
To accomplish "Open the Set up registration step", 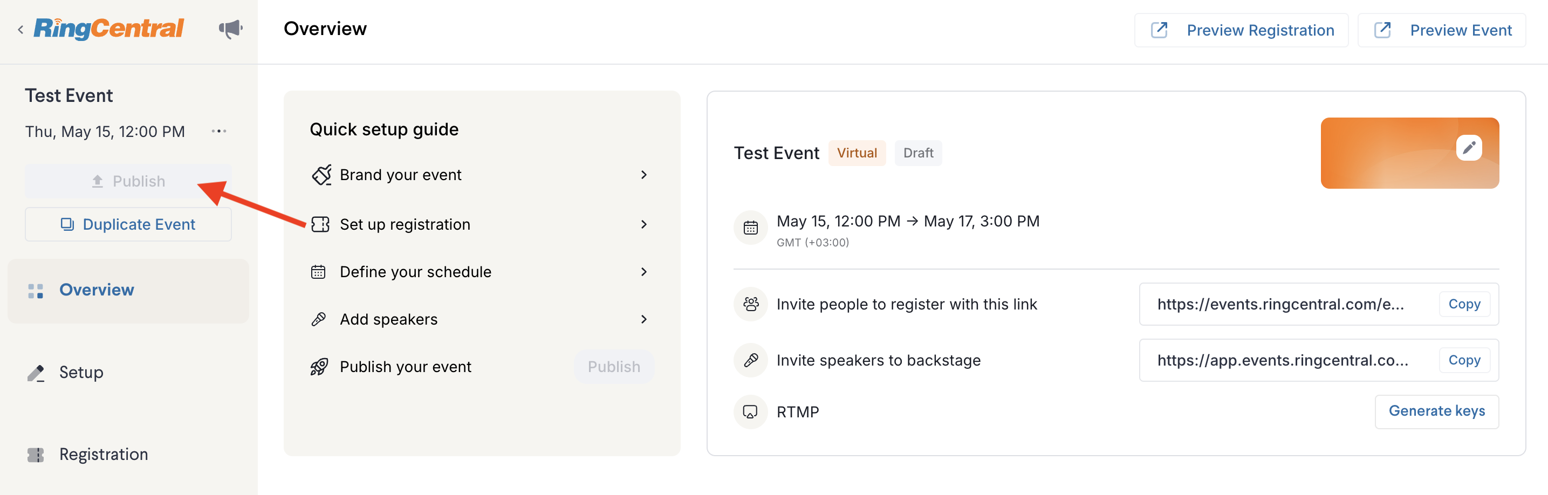I will click(481, 224).
